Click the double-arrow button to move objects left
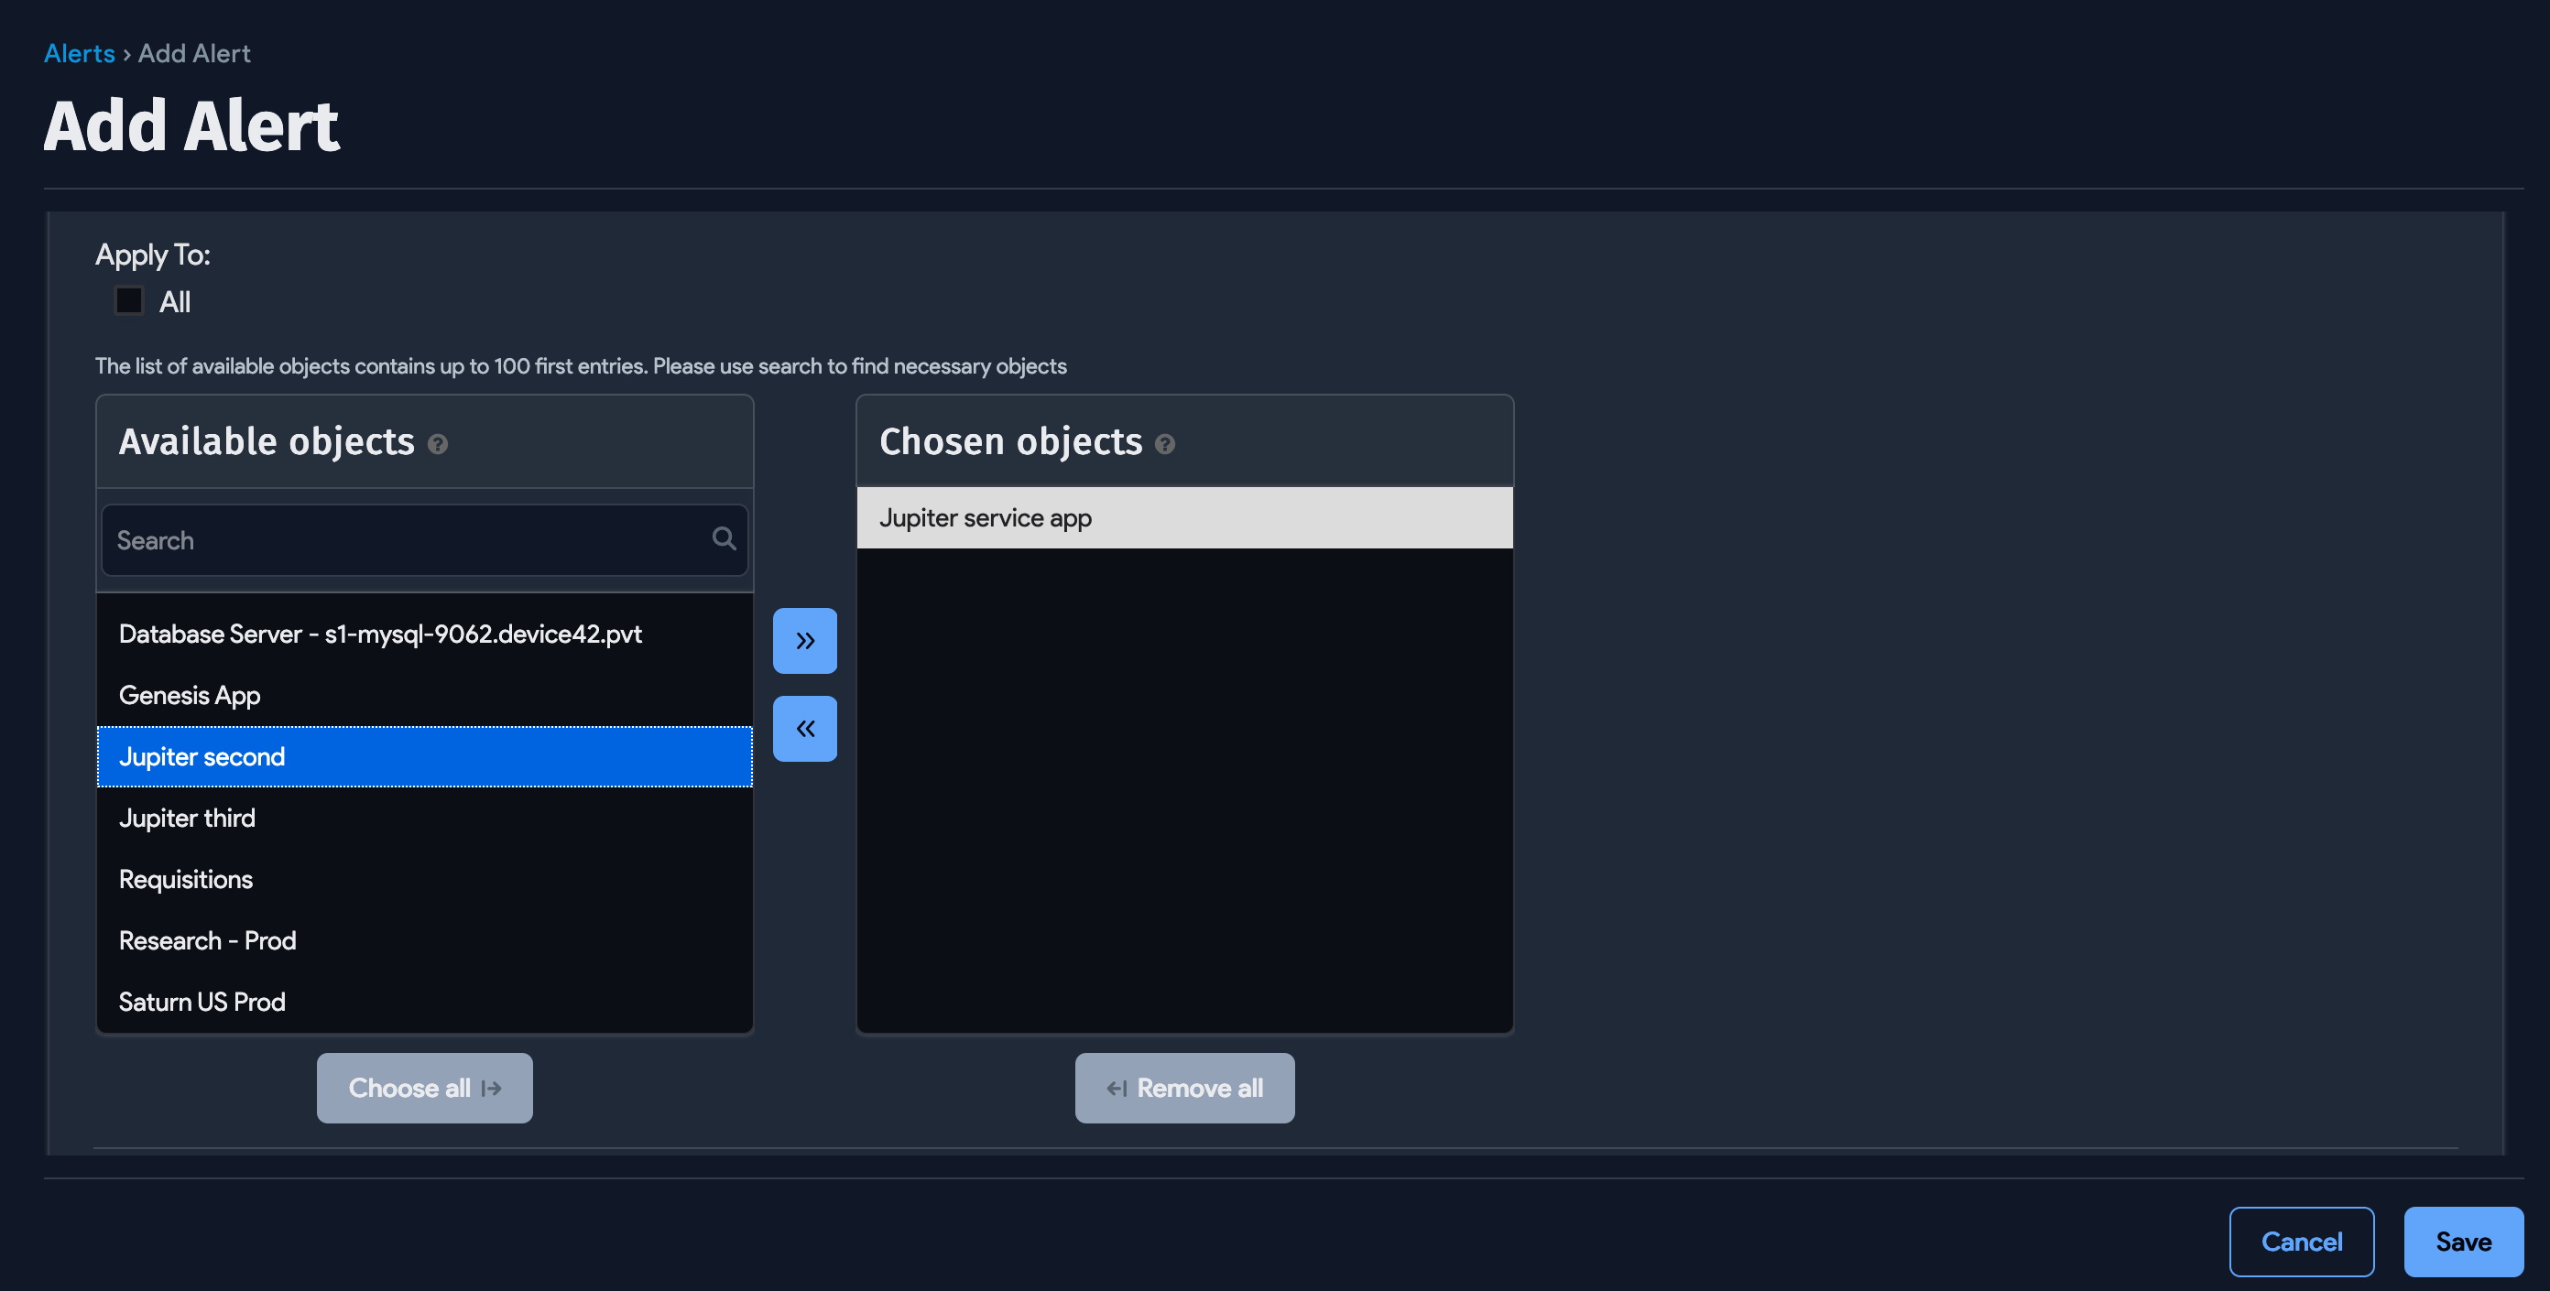Image resolution: width=2550 pixels, height=1291 pixels. tap(804, 728)
